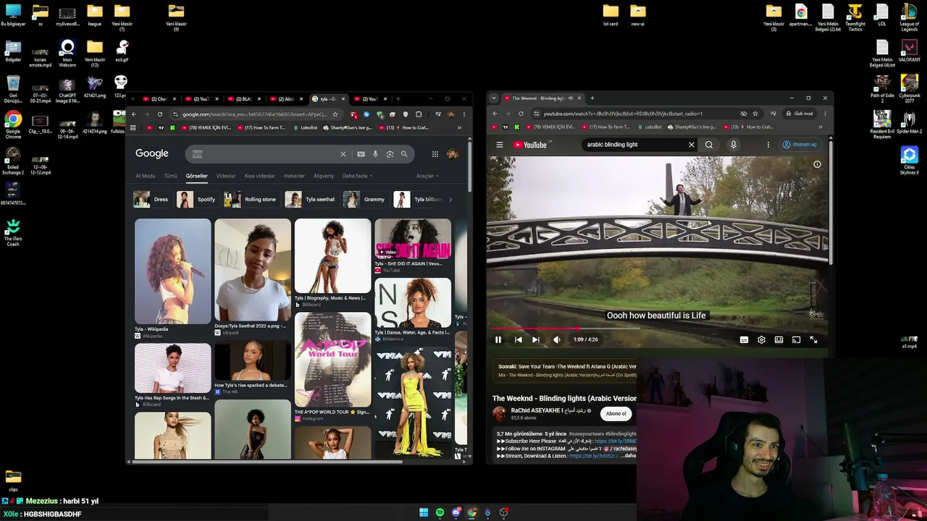Search by image with Google Lens
Viewport: 927px width, 521px height.
(x=390, y=154)
